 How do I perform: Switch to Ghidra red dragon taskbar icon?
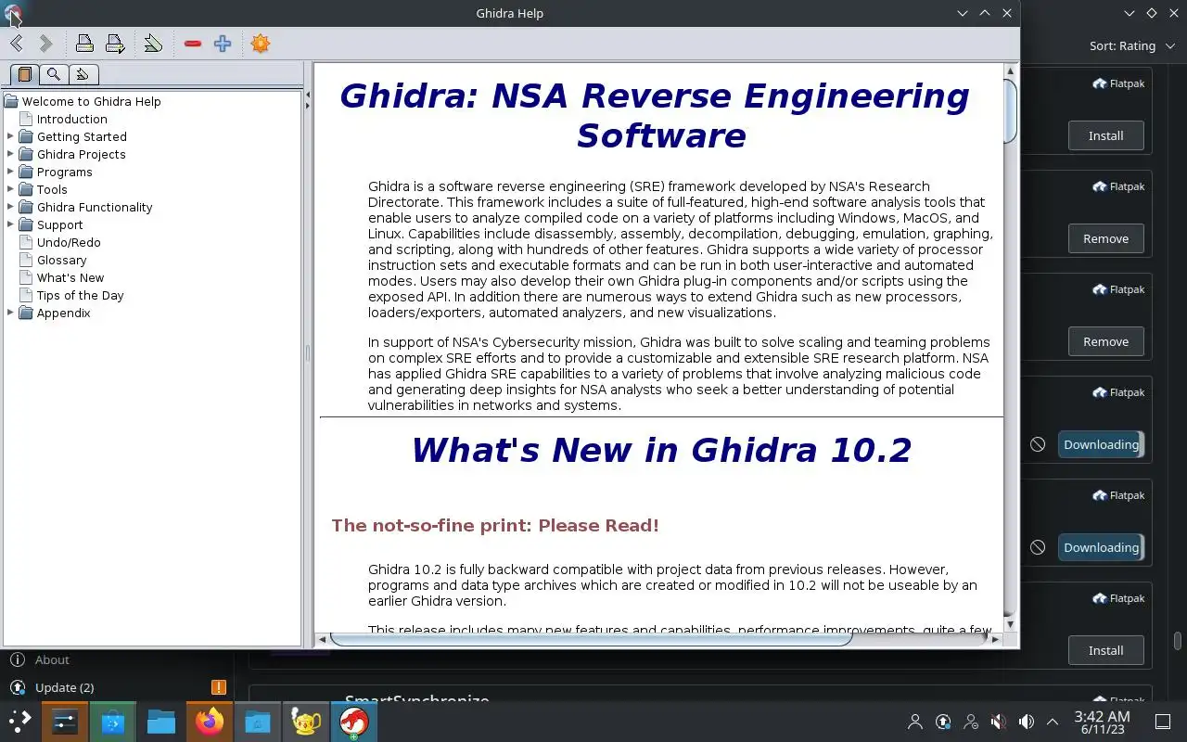click(x=354, y=722)
